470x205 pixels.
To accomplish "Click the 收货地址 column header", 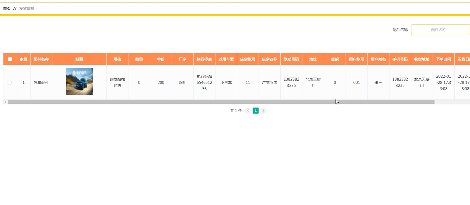I will pyautogui.click(x=422, y=59).
